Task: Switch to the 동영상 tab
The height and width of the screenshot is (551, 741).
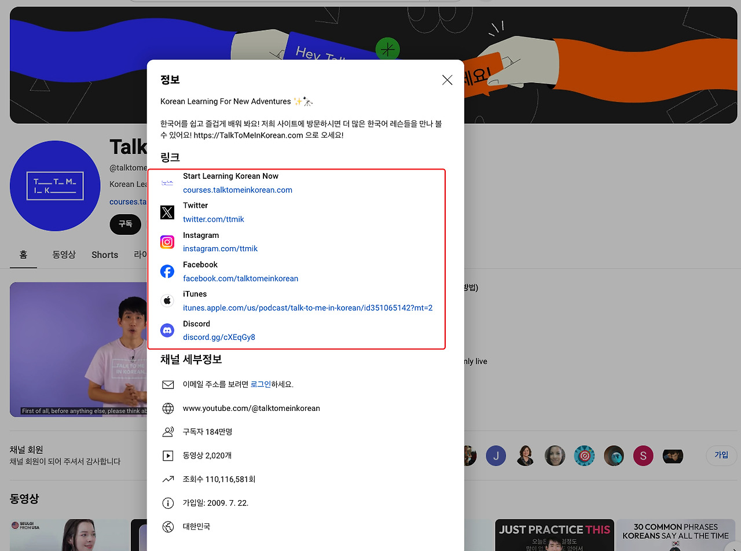Action: (64, 255)
